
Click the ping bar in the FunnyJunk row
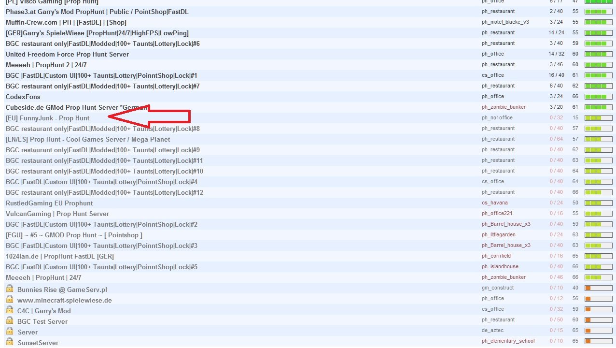click(x=598, y=118)
